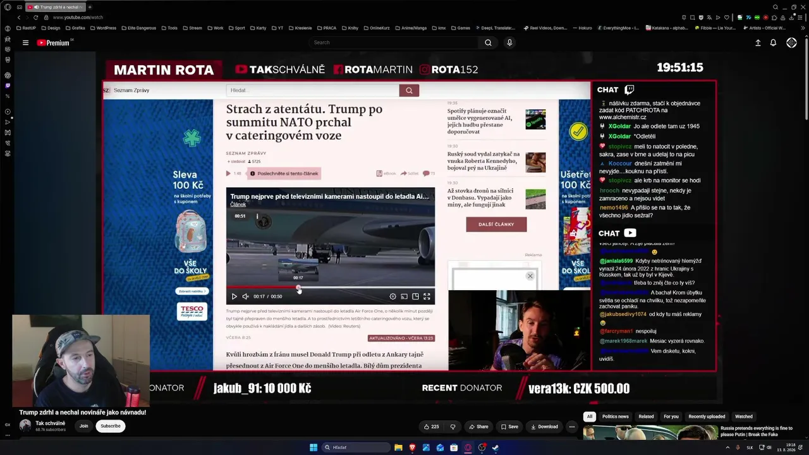Click the YouTube search magnifier button
The height and width of the screenshot is (455, 809).
click(x=488, y=43)
